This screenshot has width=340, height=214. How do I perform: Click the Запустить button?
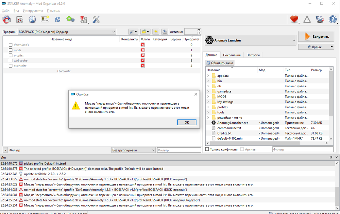click(316, 37)
